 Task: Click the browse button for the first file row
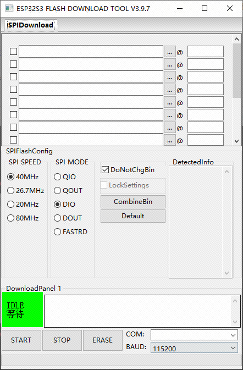click(170, 52)
